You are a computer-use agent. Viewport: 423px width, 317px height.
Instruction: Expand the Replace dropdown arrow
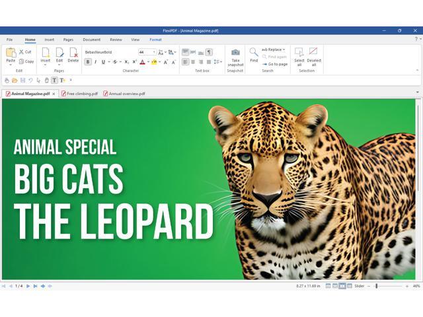(284, 50)
